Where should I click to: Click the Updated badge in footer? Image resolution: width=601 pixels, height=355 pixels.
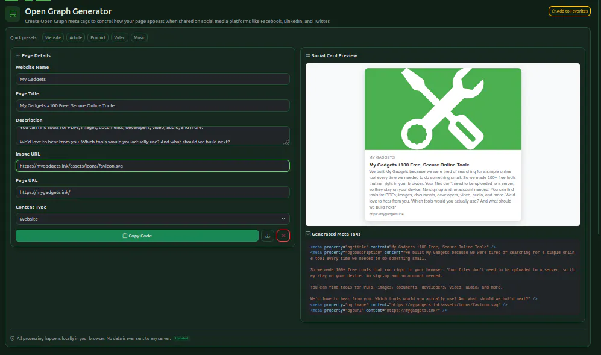[x=181, y=338]
